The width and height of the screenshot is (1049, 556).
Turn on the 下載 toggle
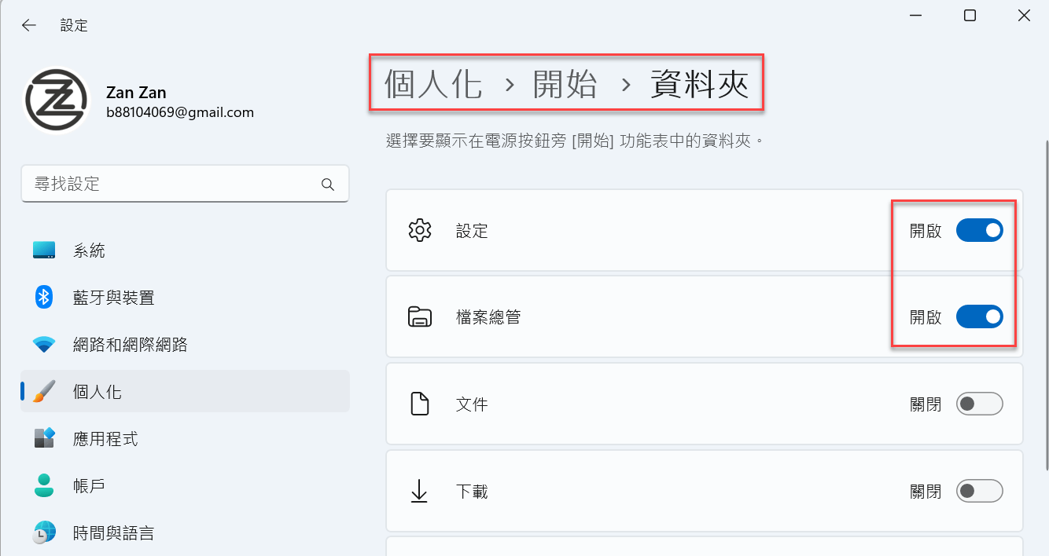tap(979, 492)
